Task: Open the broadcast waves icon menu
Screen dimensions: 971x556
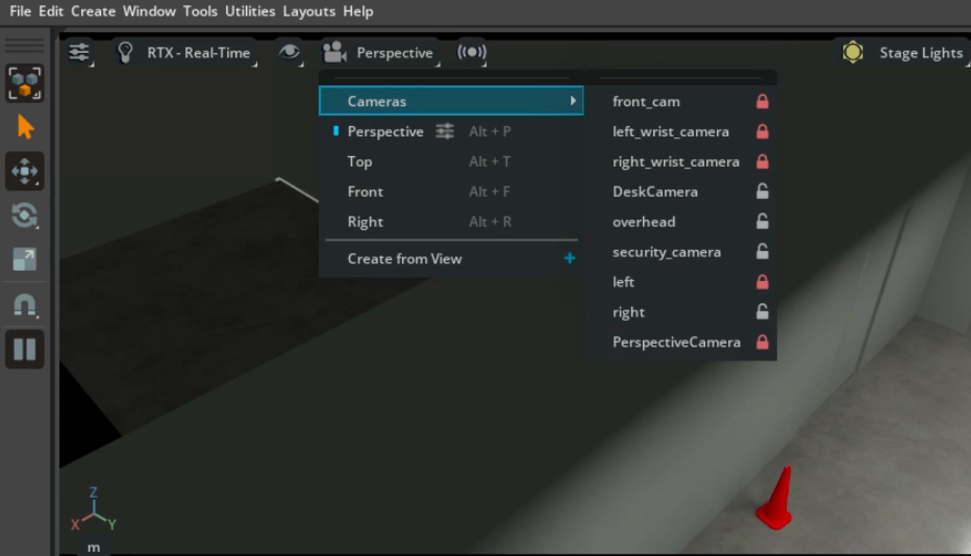Action: click(471, 52)
